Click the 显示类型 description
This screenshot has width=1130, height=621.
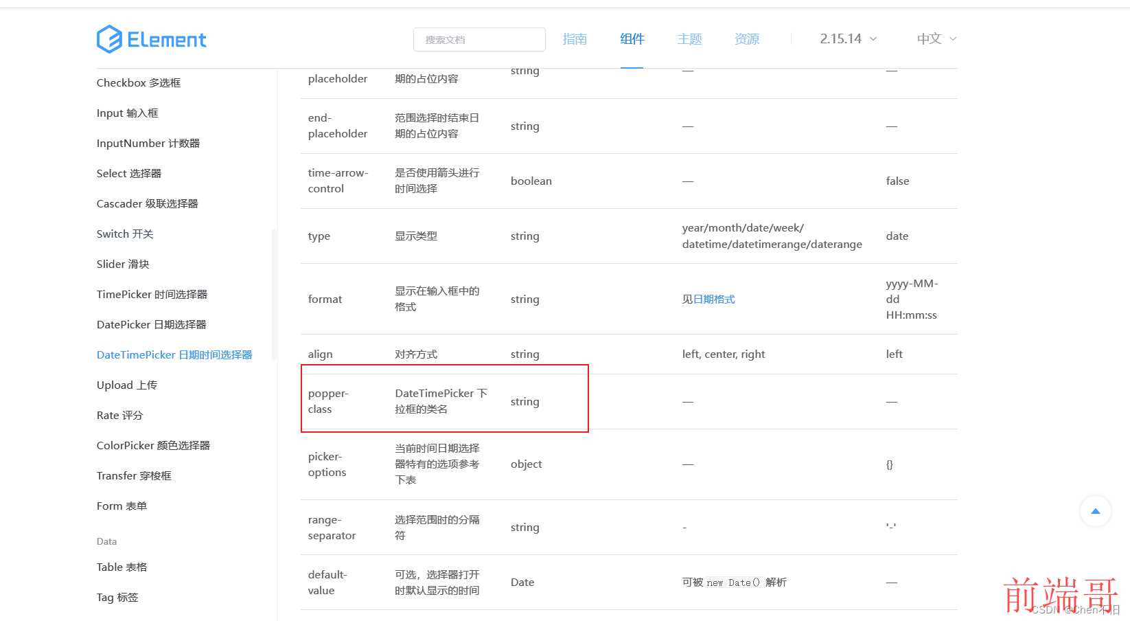pos(416,236)
